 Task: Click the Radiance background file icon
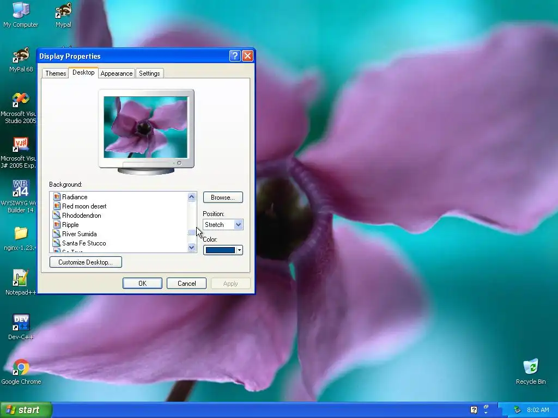coord(57,196)
